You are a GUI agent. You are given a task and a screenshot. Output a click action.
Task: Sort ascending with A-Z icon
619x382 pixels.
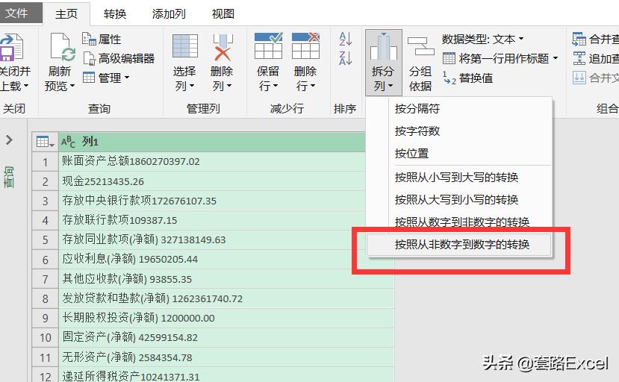point(346,39)
